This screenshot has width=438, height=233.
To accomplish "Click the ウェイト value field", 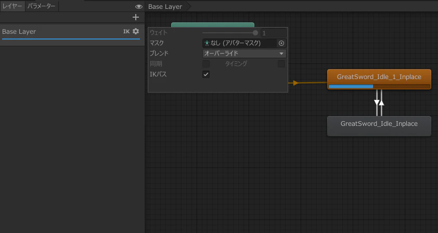I will click(x=274, y=33).
